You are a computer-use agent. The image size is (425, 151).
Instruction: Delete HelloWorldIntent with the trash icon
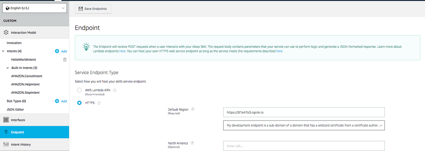(65, 60)
